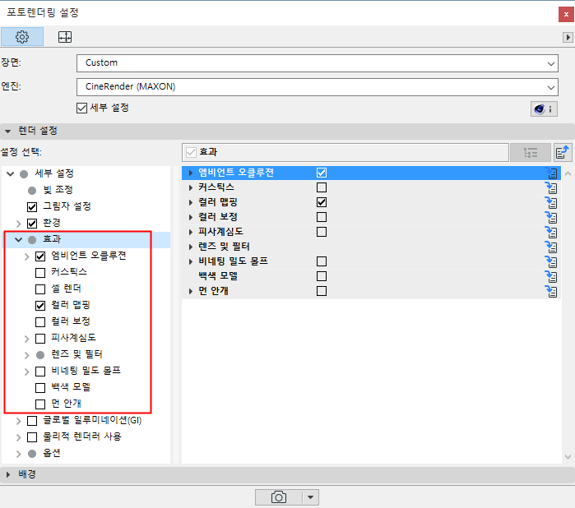Screen dimensions: 575x508
Task: Uncheck 앰비언트 오클루전 in the right list
Action: click(x=322, y=173)
